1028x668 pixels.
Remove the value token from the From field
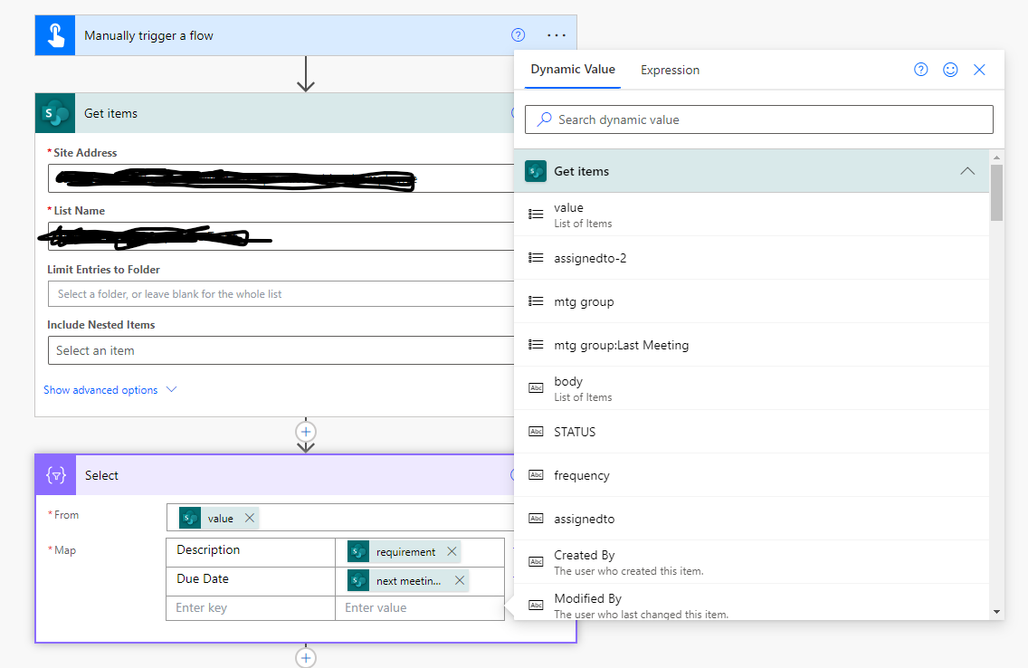(249, 517)
